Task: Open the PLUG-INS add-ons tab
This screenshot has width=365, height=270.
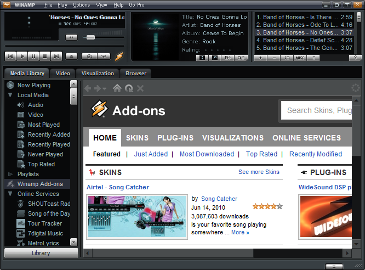Action: point(175,138)
